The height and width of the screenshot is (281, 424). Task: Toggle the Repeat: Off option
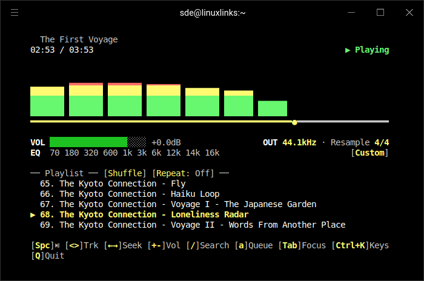pyautogui.click(x=183, y=173)
